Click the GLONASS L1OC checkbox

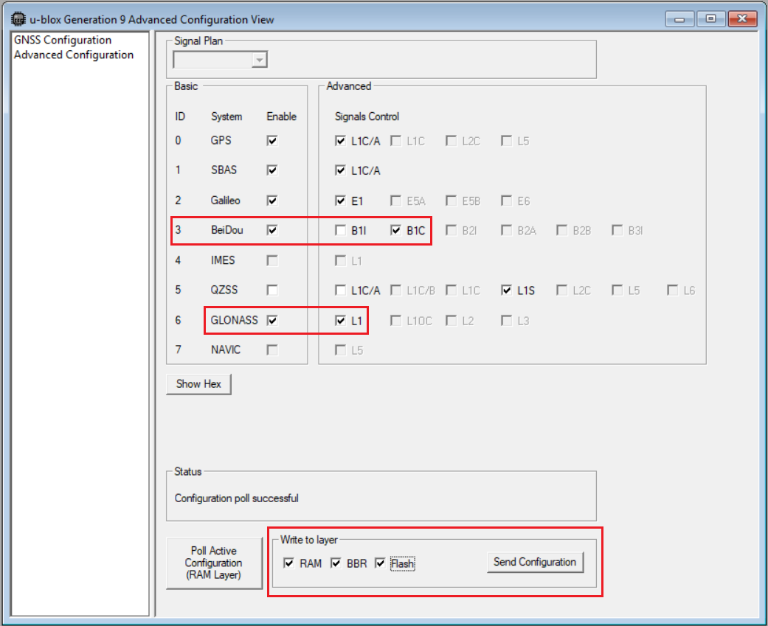395,321
